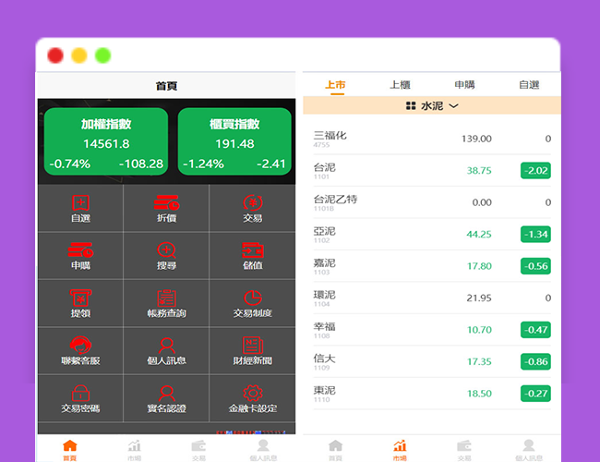Open the 交易密碼 trade password icon

click(x=80, y=393)
